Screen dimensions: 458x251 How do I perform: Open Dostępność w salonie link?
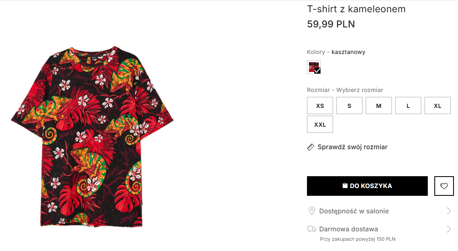354,211
